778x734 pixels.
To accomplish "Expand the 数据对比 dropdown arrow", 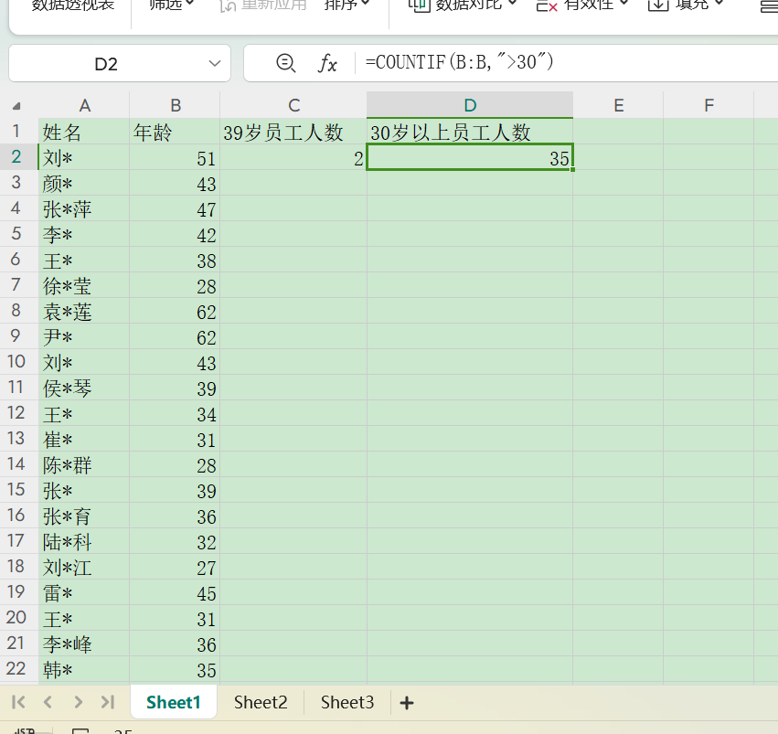I will pos(513,4).
